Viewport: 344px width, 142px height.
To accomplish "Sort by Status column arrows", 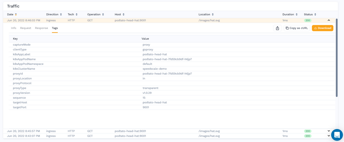I will (315, 14).
